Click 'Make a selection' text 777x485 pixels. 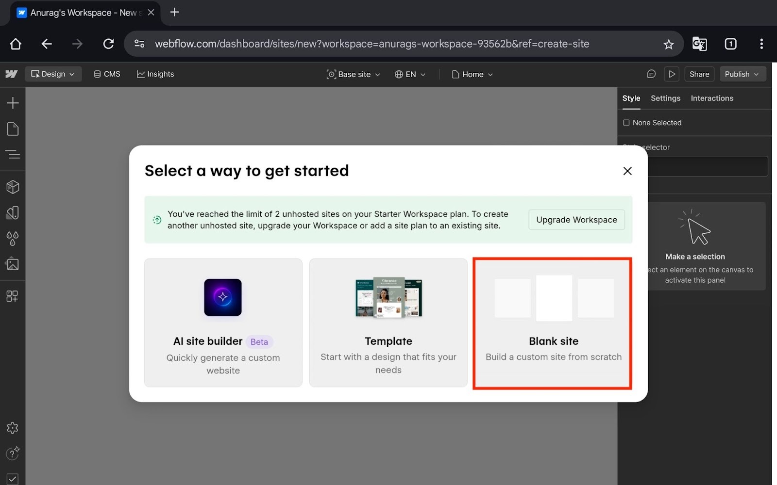pyautogui.click(x=695, y=257)
